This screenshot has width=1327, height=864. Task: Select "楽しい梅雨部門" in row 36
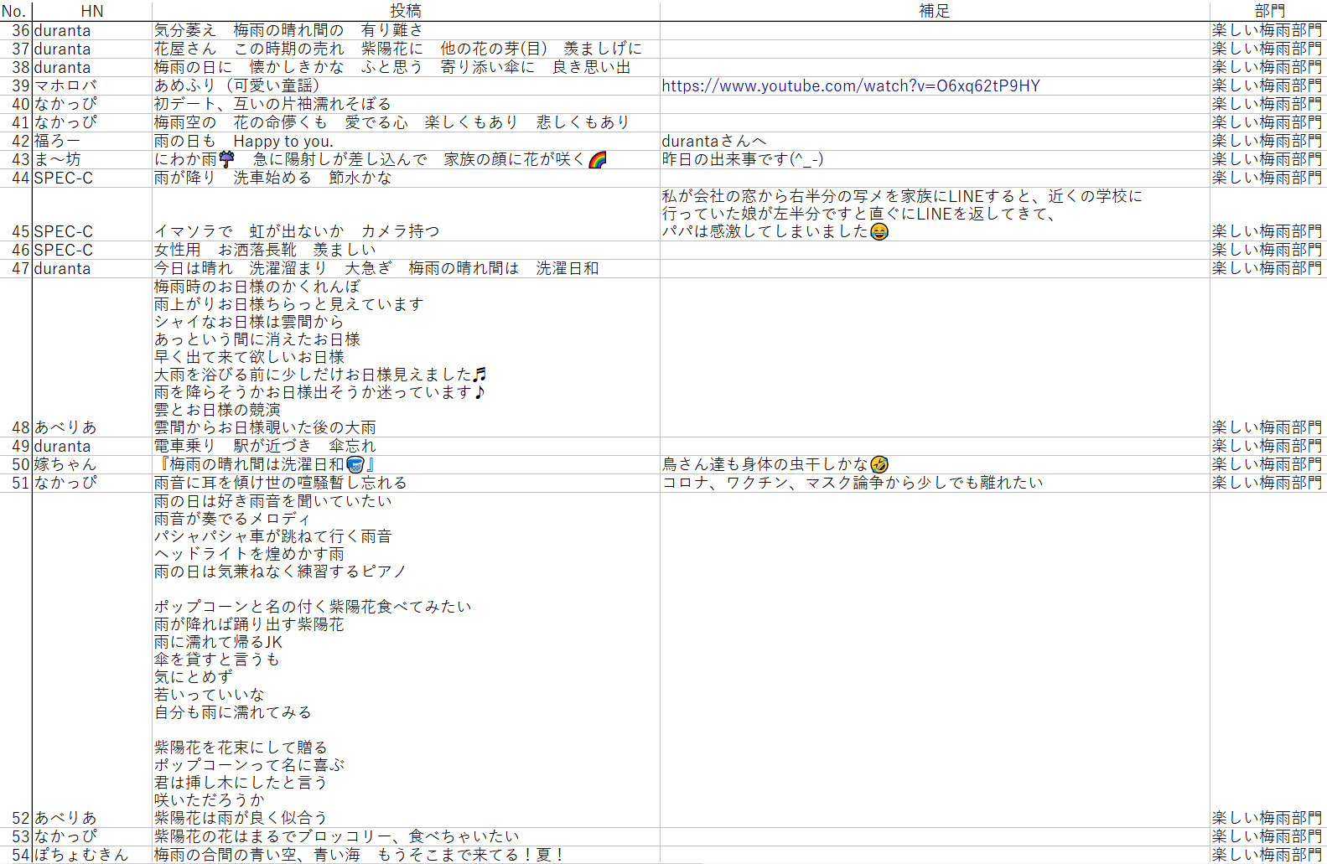[x=1267, y=30]
